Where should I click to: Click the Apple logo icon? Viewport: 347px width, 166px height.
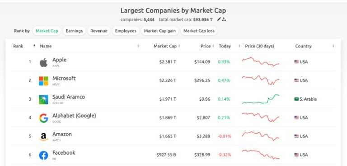(x=43, y=63)
